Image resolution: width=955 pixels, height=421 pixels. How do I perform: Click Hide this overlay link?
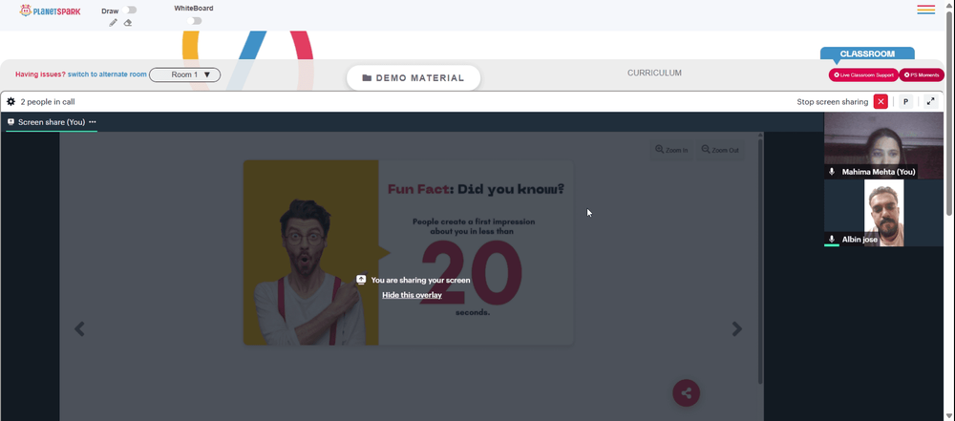pyautogui.click(x=412, y=295)
